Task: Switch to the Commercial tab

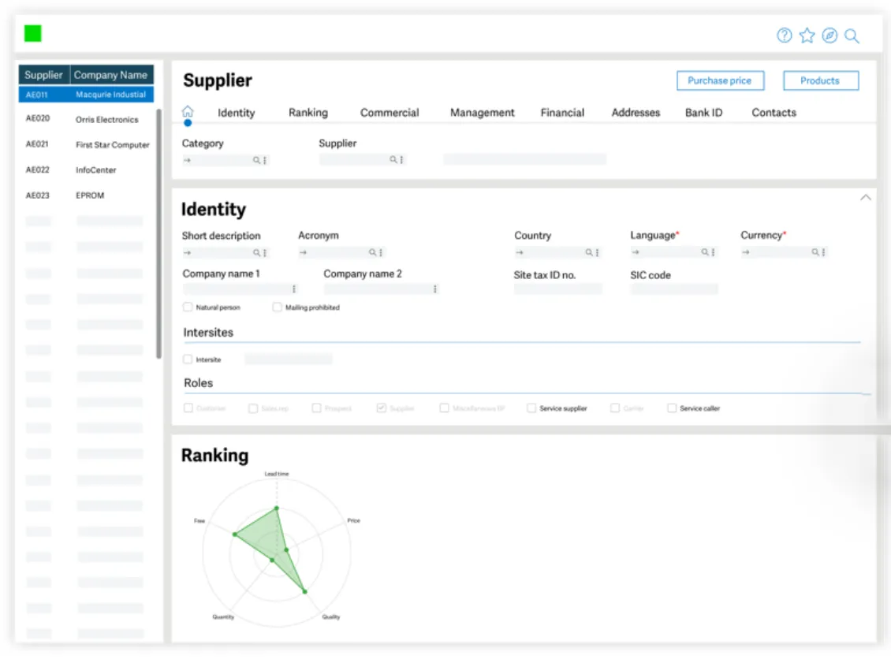Action: (x=390, y=113)
